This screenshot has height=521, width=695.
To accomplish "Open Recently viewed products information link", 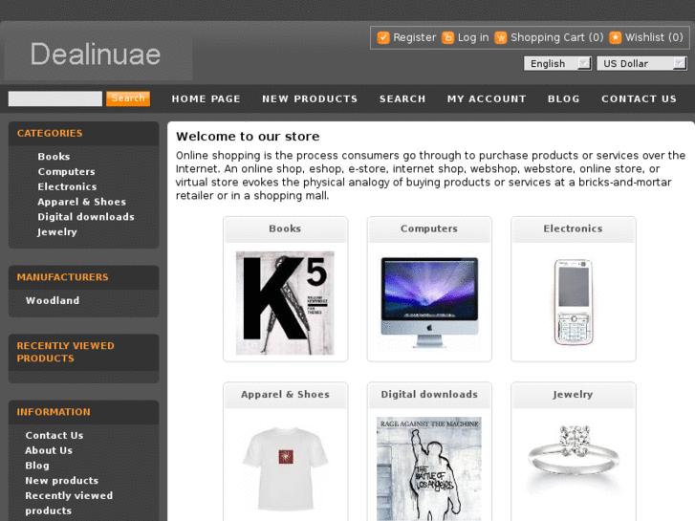I will (x=69, y=503).
